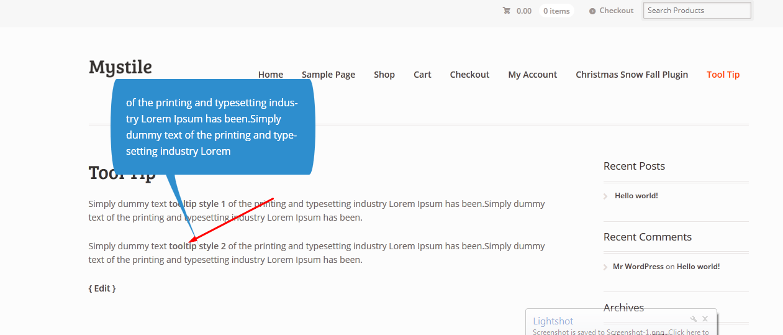Open Mr WordPress commenter link
The image size is (783, 335).
point(638,267)
